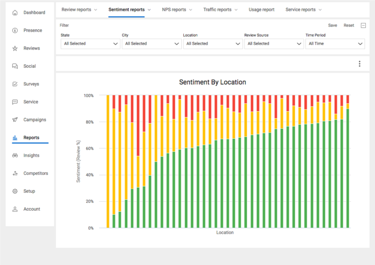This screenshot has height=265, width=375.
Task: Click the Save filter button
Action: click(x=332, y=25)
